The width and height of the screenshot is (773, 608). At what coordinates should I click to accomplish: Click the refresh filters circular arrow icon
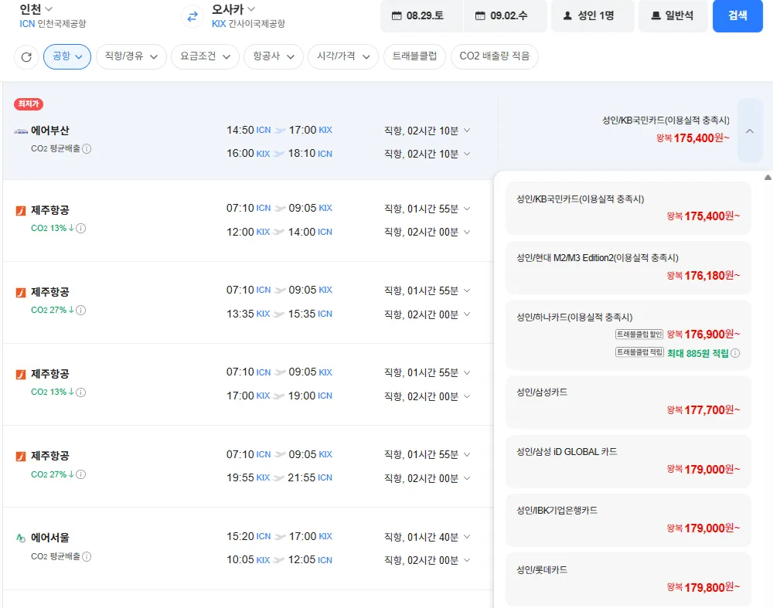[x=26, y=56]
